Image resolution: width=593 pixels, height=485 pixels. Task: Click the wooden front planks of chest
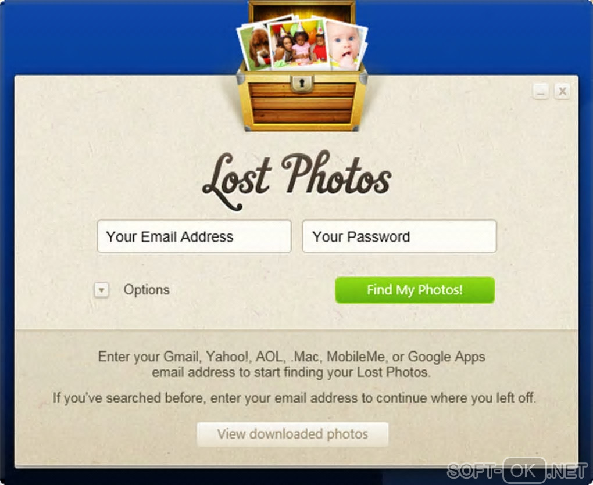tap(302, 103)
